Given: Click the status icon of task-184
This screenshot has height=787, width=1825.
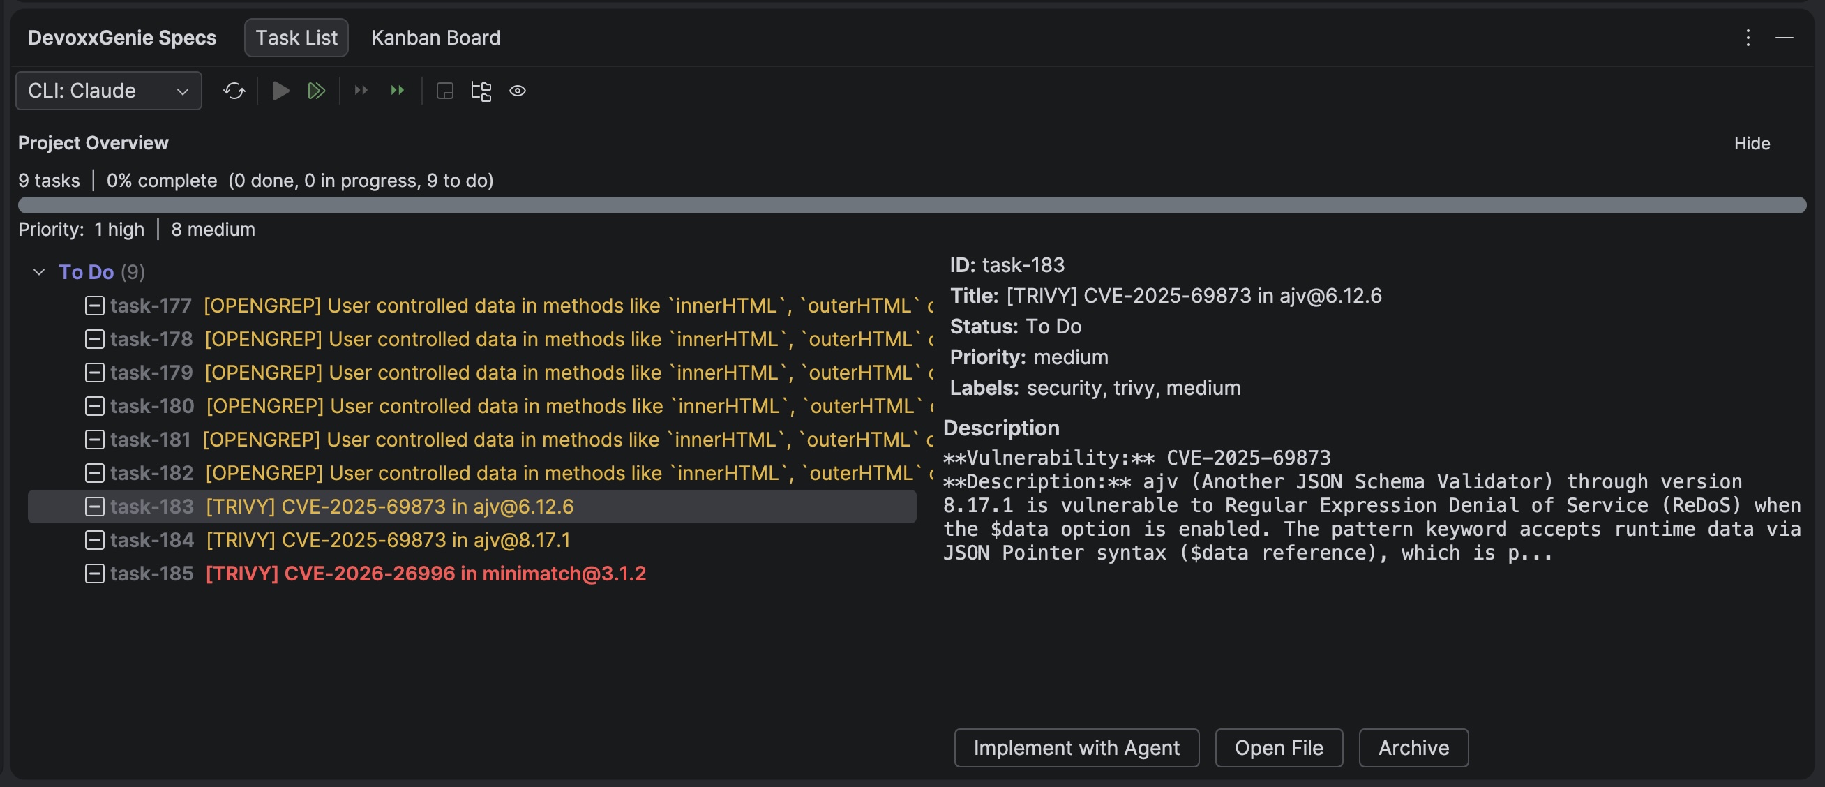Looking at the screenshot, I should [x=95, y=540].
